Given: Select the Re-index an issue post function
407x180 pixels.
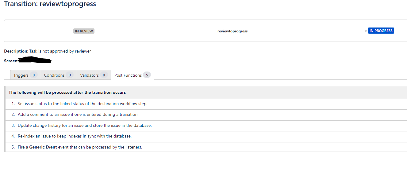Looking at the screenshot, I should pos(206,136).
